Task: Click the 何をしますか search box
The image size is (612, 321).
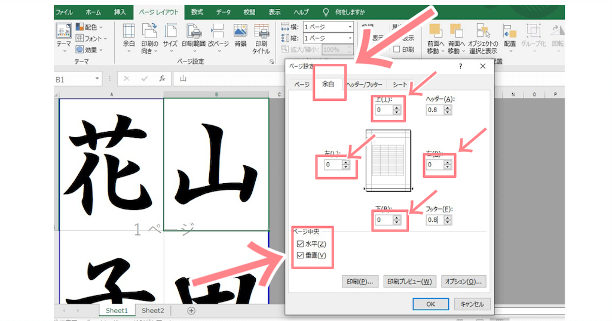Action: tap(344, 12)
